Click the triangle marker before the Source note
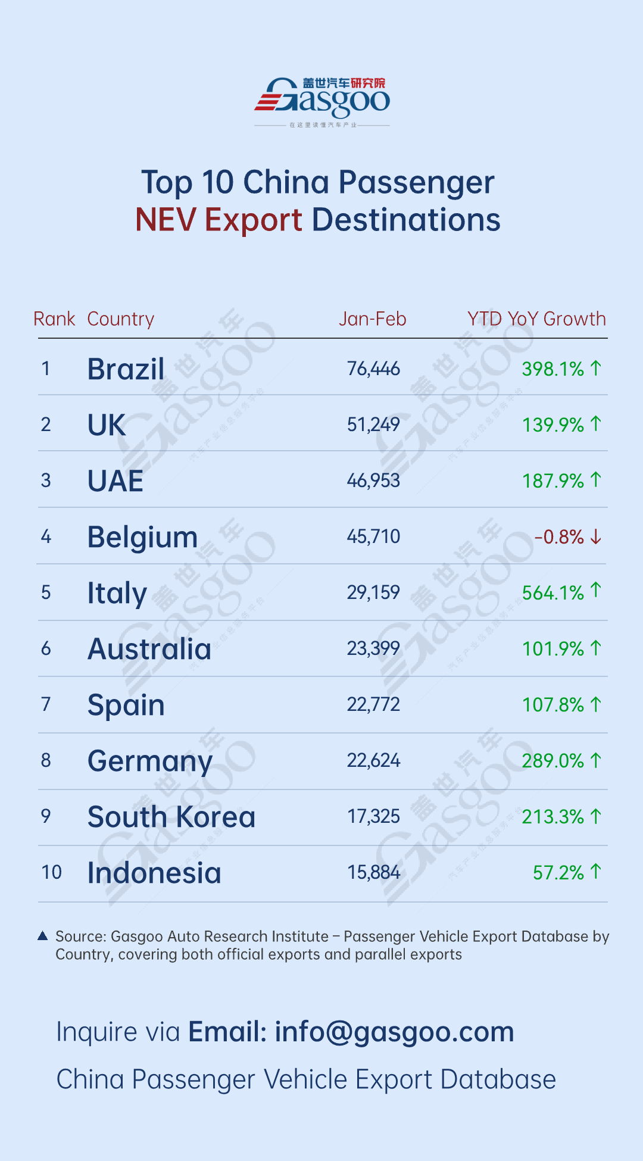Viewport: 643px width, 1161px height. click(x=42, y=936)
